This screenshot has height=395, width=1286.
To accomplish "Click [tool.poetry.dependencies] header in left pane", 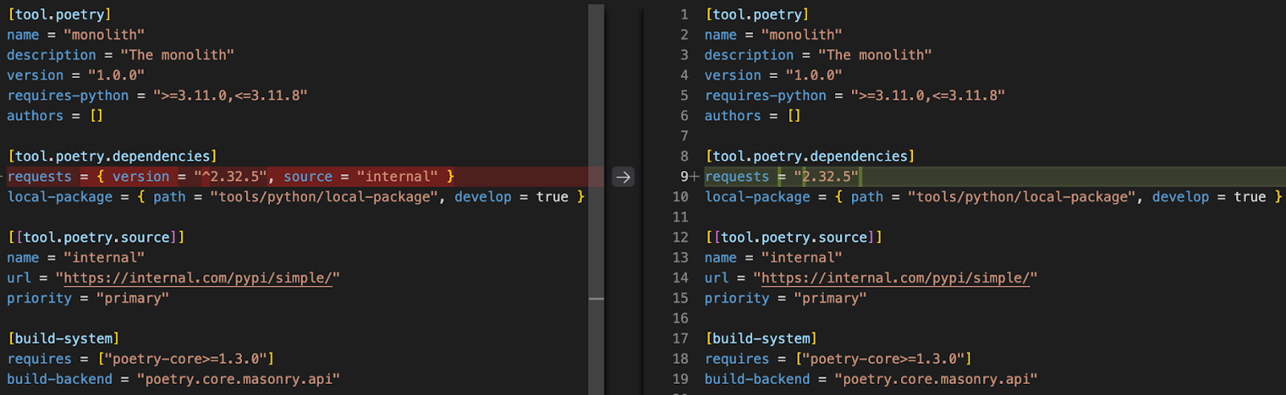I will coord(113,157).
